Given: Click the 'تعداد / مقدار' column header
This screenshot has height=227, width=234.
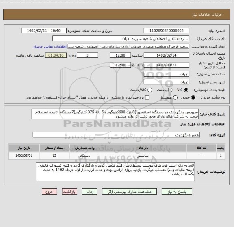Looking at the screenshot, I should point(54,148).
